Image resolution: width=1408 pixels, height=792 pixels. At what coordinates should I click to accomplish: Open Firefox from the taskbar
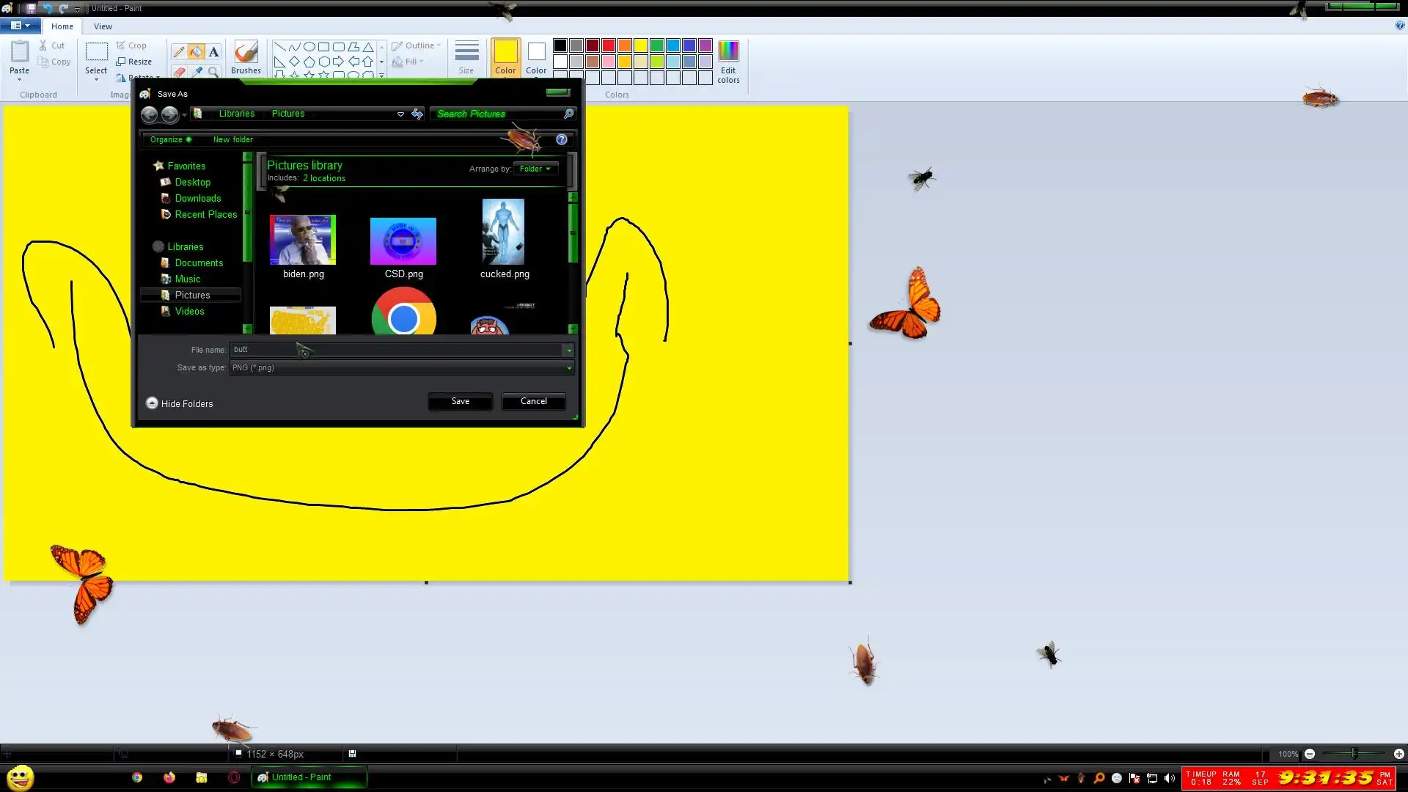click(x=169, y=777)
